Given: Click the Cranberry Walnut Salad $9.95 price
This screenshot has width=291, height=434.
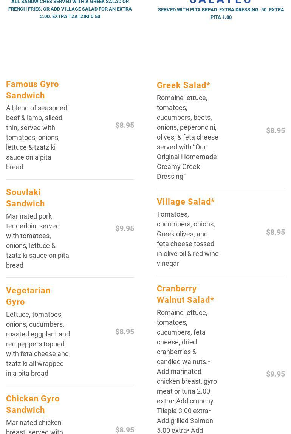Looking at the screenshot, I should [x=275, y=374].
